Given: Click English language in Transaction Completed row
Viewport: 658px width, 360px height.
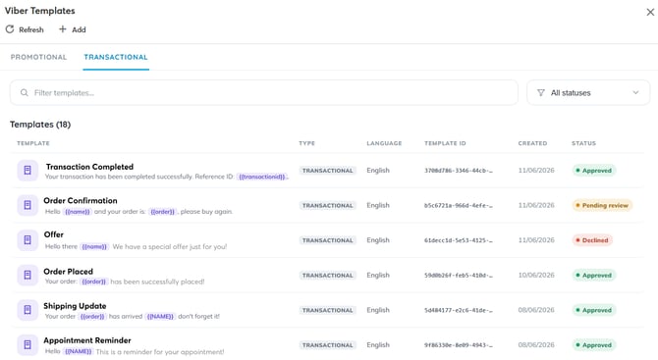Looking at the screenshot, I should pos(378,170).
